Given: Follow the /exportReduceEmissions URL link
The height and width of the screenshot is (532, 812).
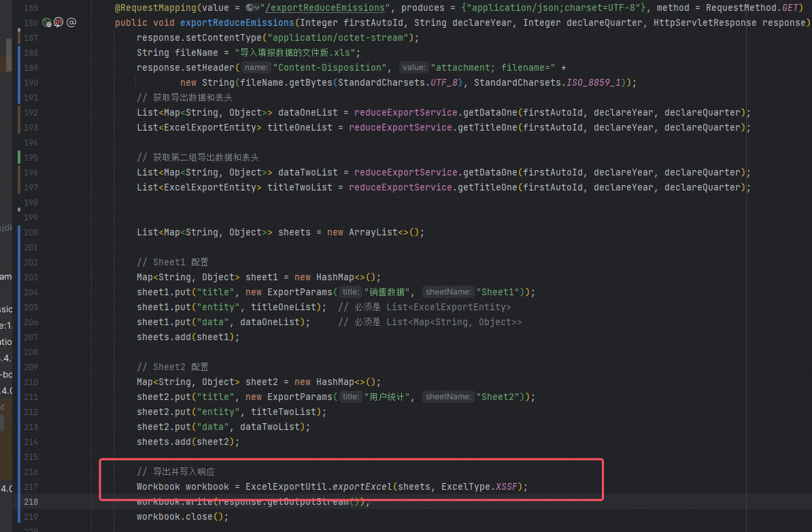Looking at the screenshot, I should click(x=325, y=7).
